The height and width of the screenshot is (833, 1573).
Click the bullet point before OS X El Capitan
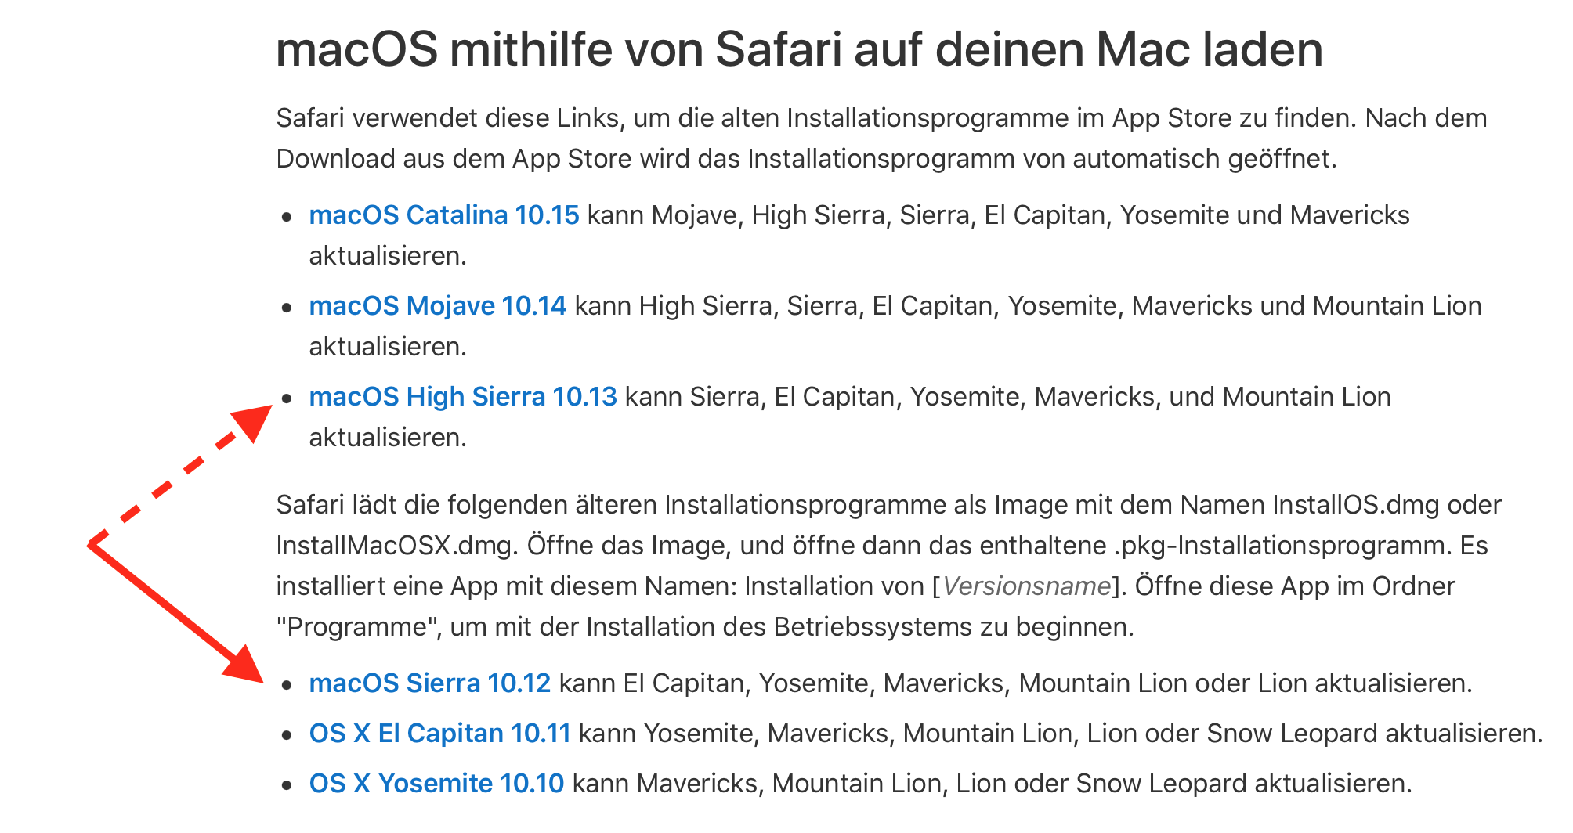[x=287, y=735]
